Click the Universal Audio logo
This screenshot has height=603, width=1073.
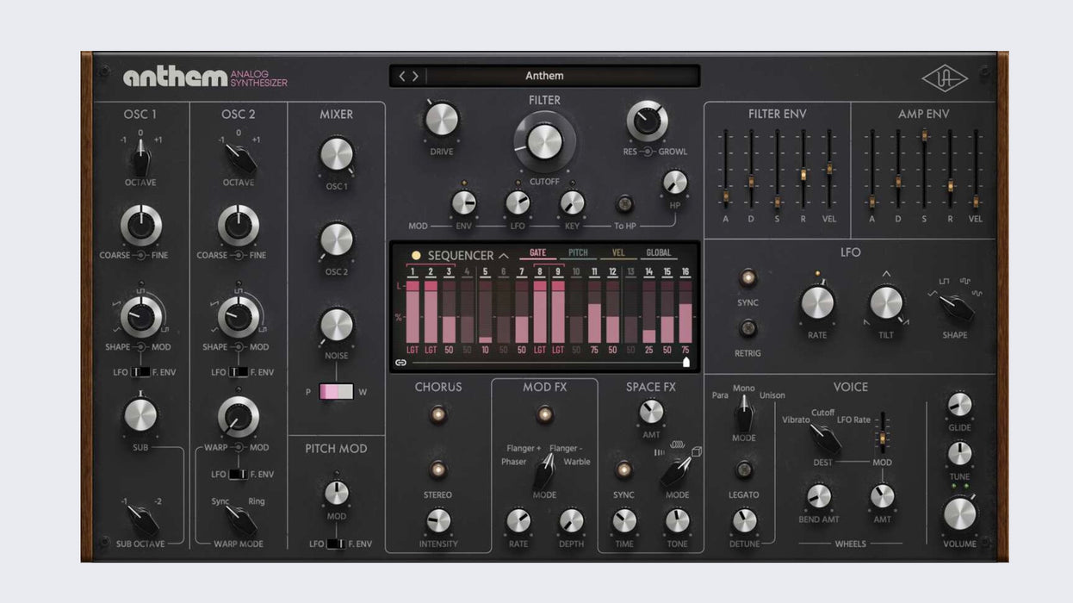(945, 78)
